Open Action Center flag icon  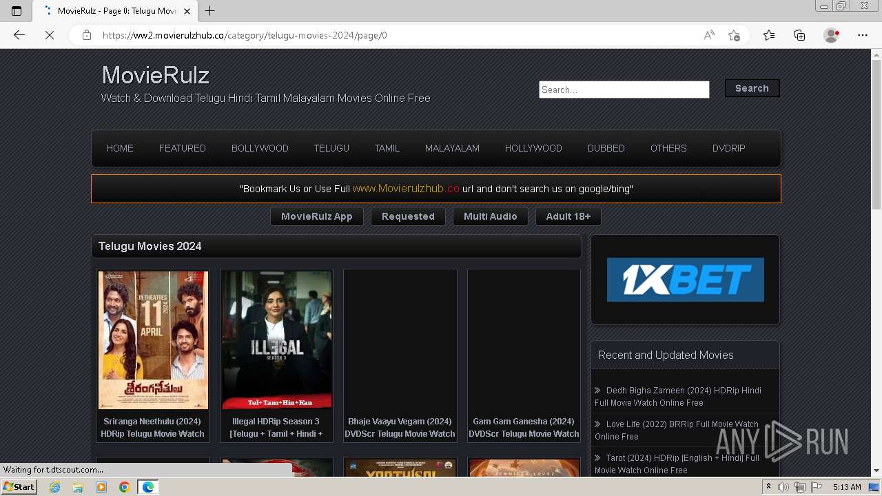coord(817,487)
